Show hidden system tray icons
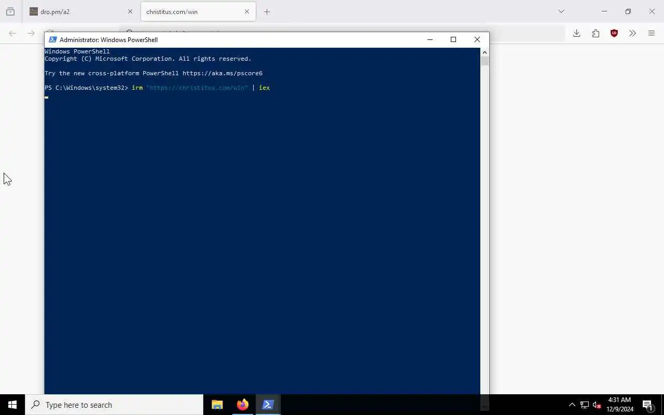The width and height of the screenshot is (664, 415). (x=572, y=405)
